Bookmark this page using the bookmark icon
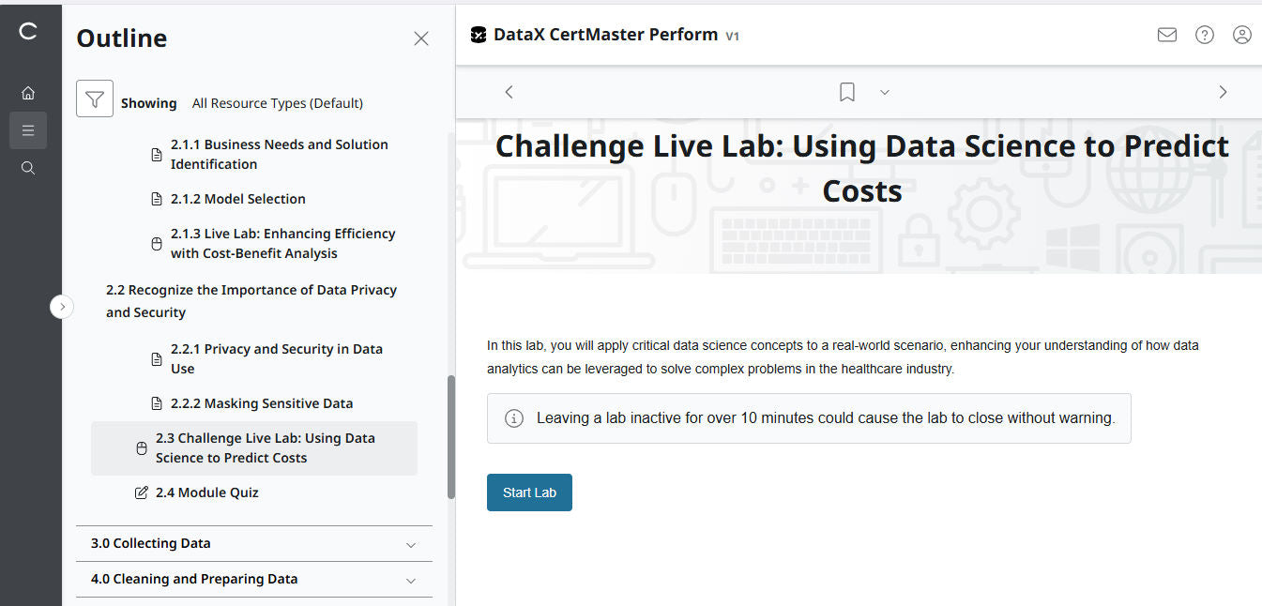1262x606 pixels. point(846,91)
